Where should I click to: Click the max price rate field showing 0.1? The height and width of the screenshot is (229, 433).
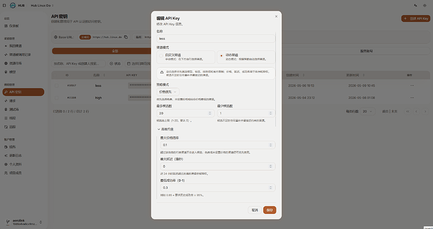[x=218, y=145]
